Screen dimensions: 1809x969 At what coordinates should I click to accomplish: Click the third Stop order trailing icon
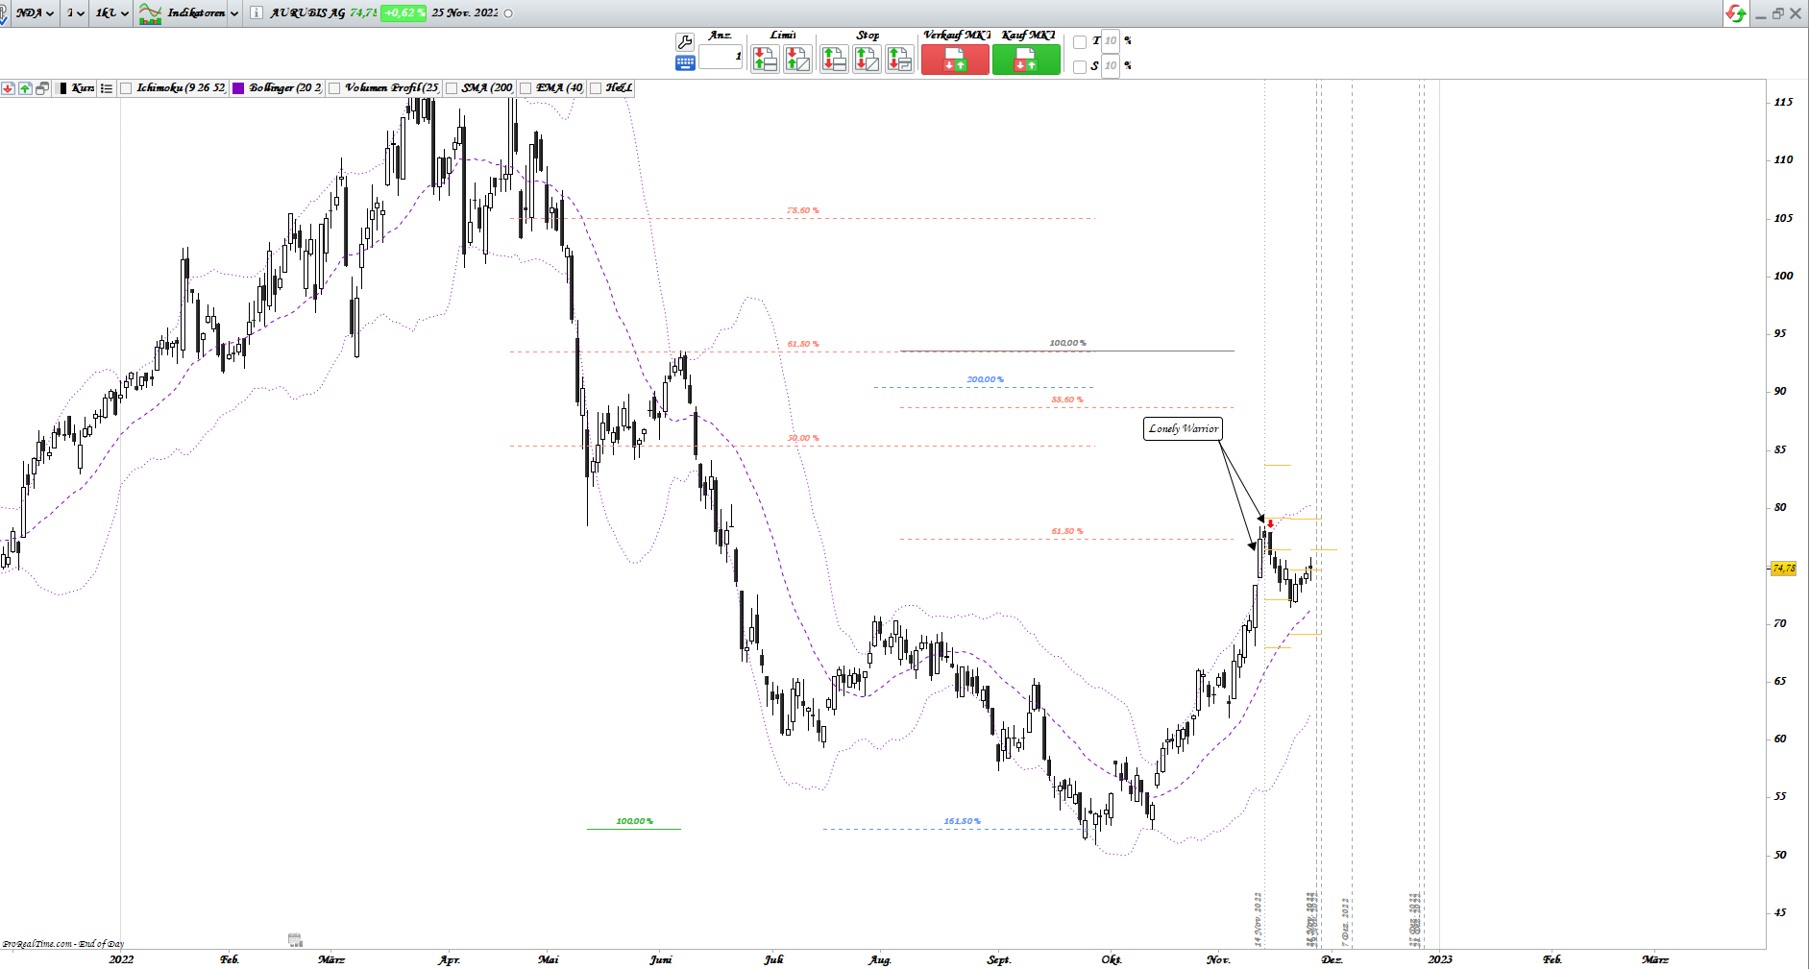pyautogui.click(x=899, y=60)
